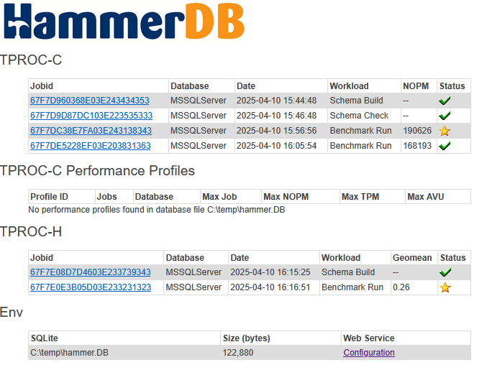Click date 2025-04-10 15:44:48
The image size is (487, 370).
tap(276, 101)
